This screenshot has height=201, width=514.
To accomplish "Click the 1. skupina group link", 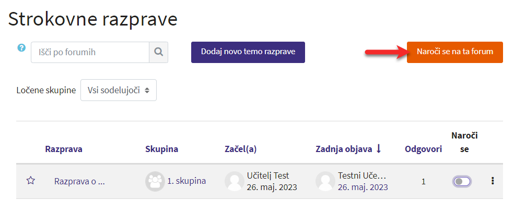I will click(186, 181).
